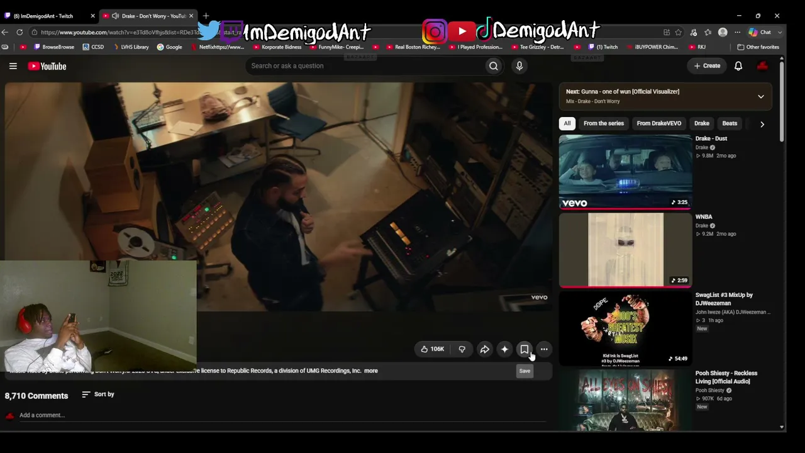Screen dimensions: 805x453
Task: Expand the Copilot Chat dropdown chevron
Action: click(780, 32)
